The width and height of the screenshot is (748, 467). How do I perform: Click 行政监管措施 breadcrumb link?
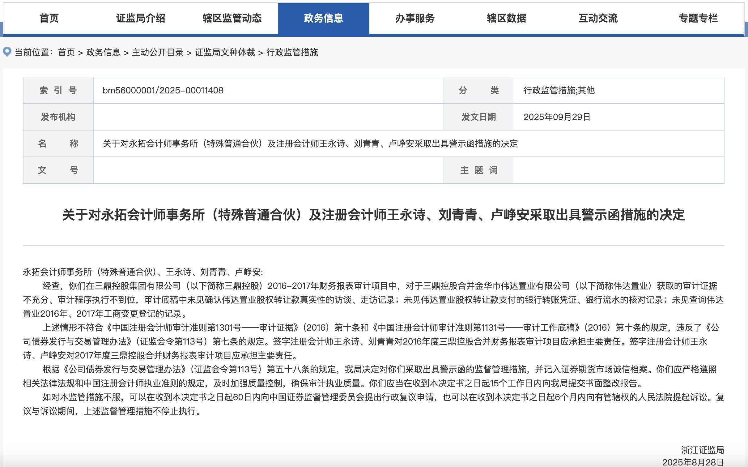pos(292,53)
